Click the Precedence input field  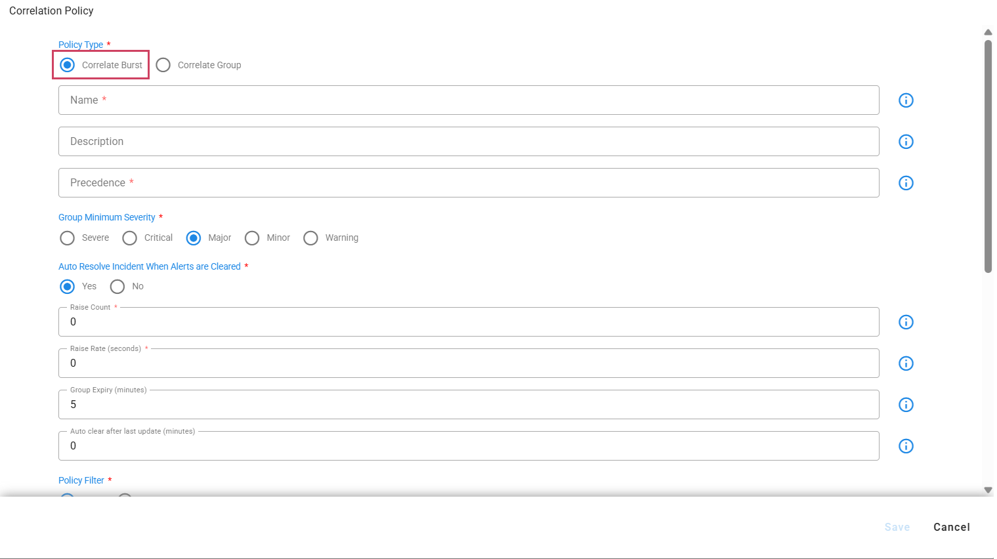click(x=469, y=183)
